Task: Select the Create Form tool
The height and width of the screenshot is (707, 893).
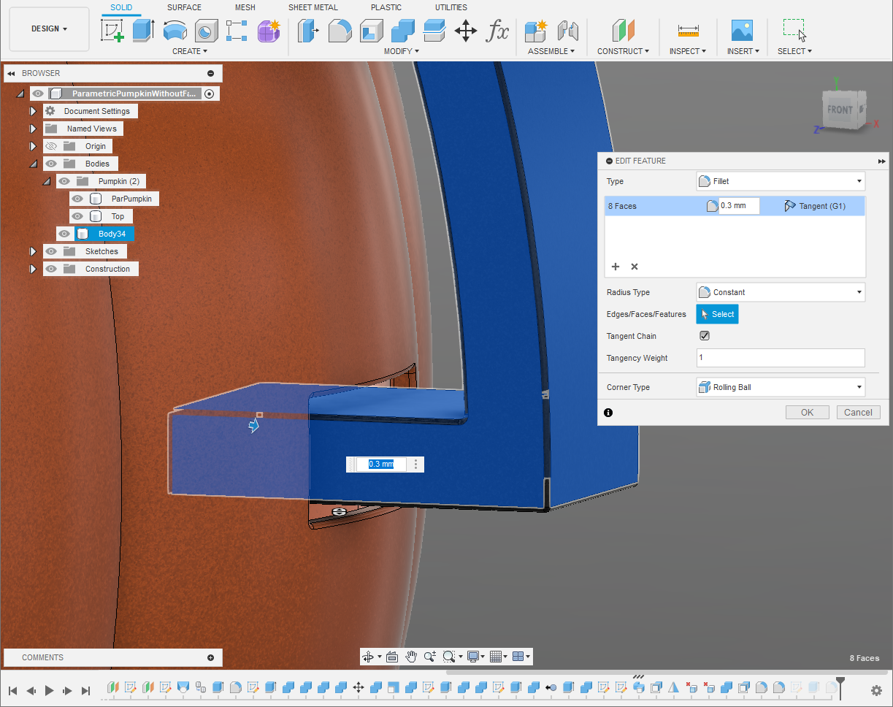Action: pyautogui.click(x=269, y=31)
